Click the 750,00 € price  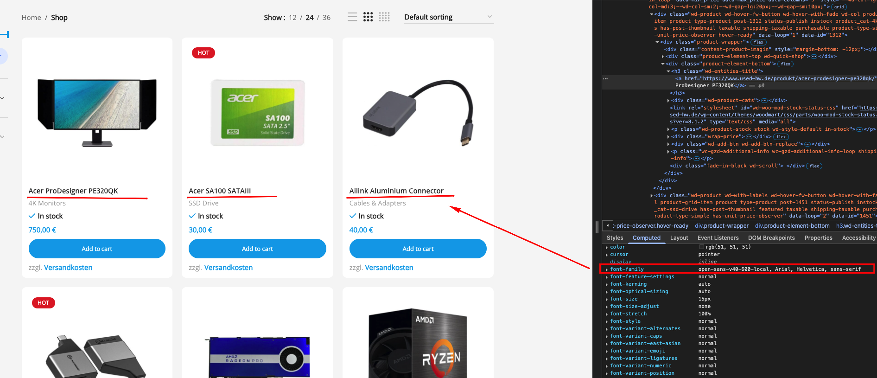tap(42, 230)
